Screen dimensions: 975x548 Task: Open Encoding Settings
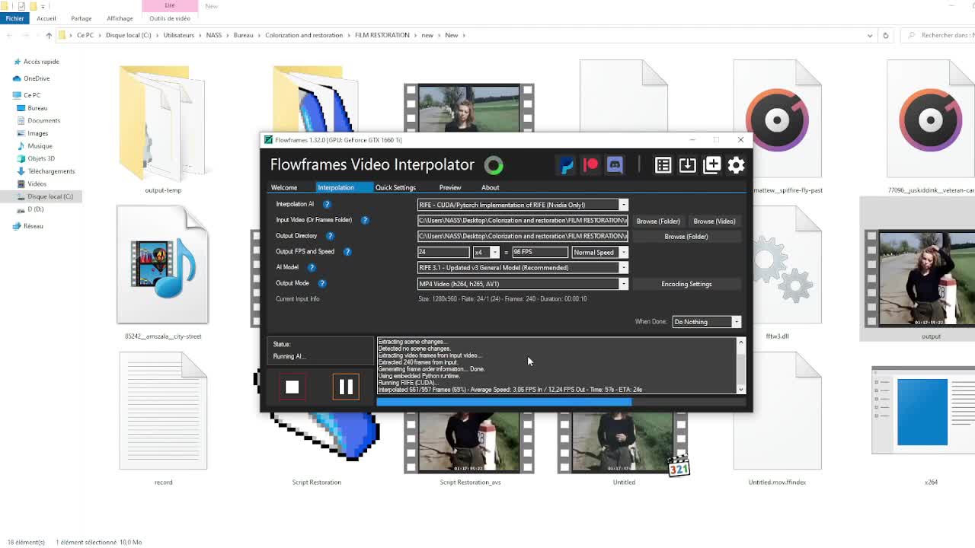pyautogui.click(x=686, y=284)
